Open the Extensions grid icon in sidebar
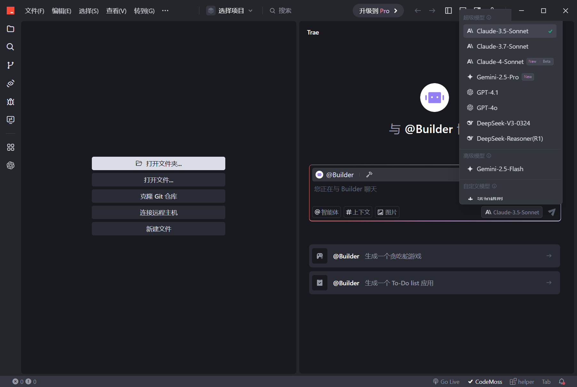The width and height of the screenshot is (577, 387). [11, 147]
